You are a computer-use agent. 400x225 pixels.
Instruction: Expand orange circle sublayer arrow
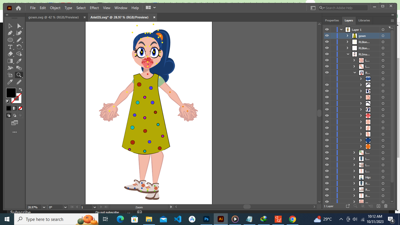click(x=361, y=146)
